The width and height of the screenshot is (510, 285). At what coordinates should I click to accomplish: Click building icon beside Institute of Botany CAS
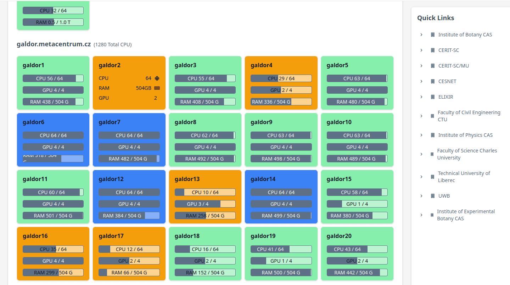[x=433, y=35]
